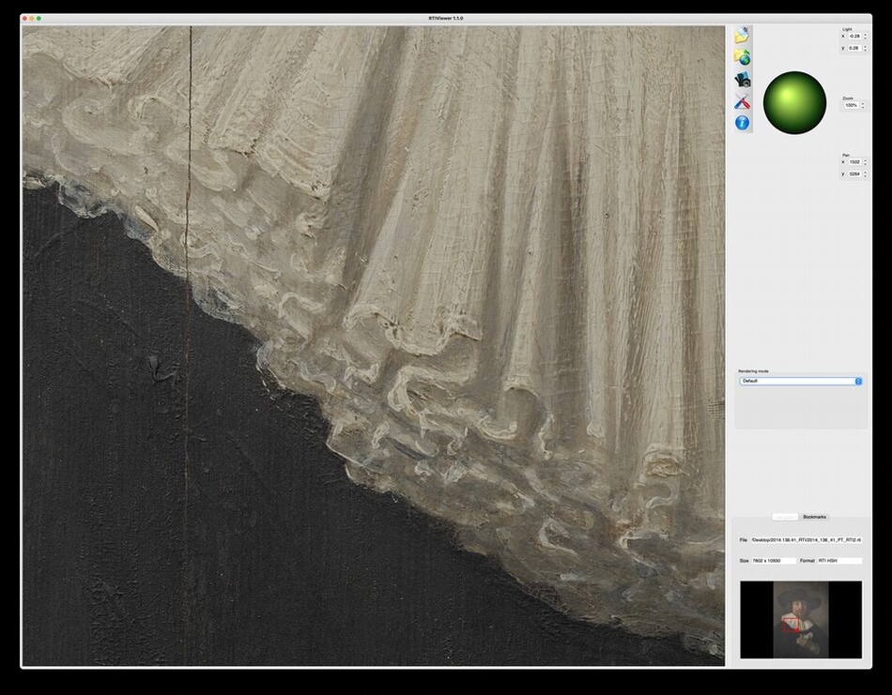Decrease Light y with its down arrow
Screen dimensions: 892x695
click(866, 50)
